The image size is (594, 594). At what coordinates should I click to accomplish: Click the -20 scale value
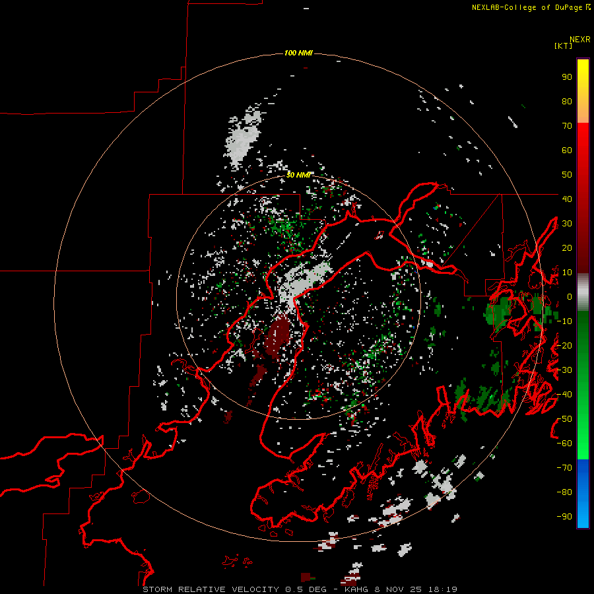pyautogui.click(x=564, y=345)
